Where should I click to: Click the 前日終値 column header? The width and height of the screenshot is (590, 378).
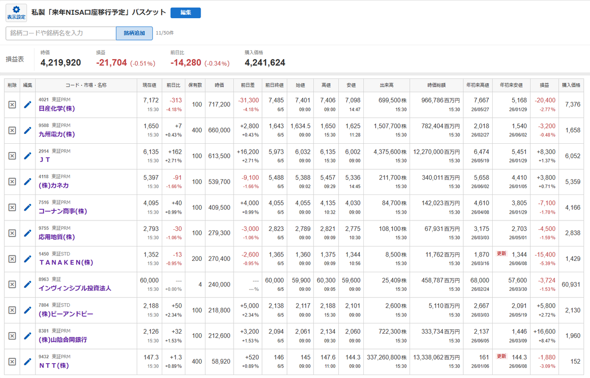(x=275, y=85)
